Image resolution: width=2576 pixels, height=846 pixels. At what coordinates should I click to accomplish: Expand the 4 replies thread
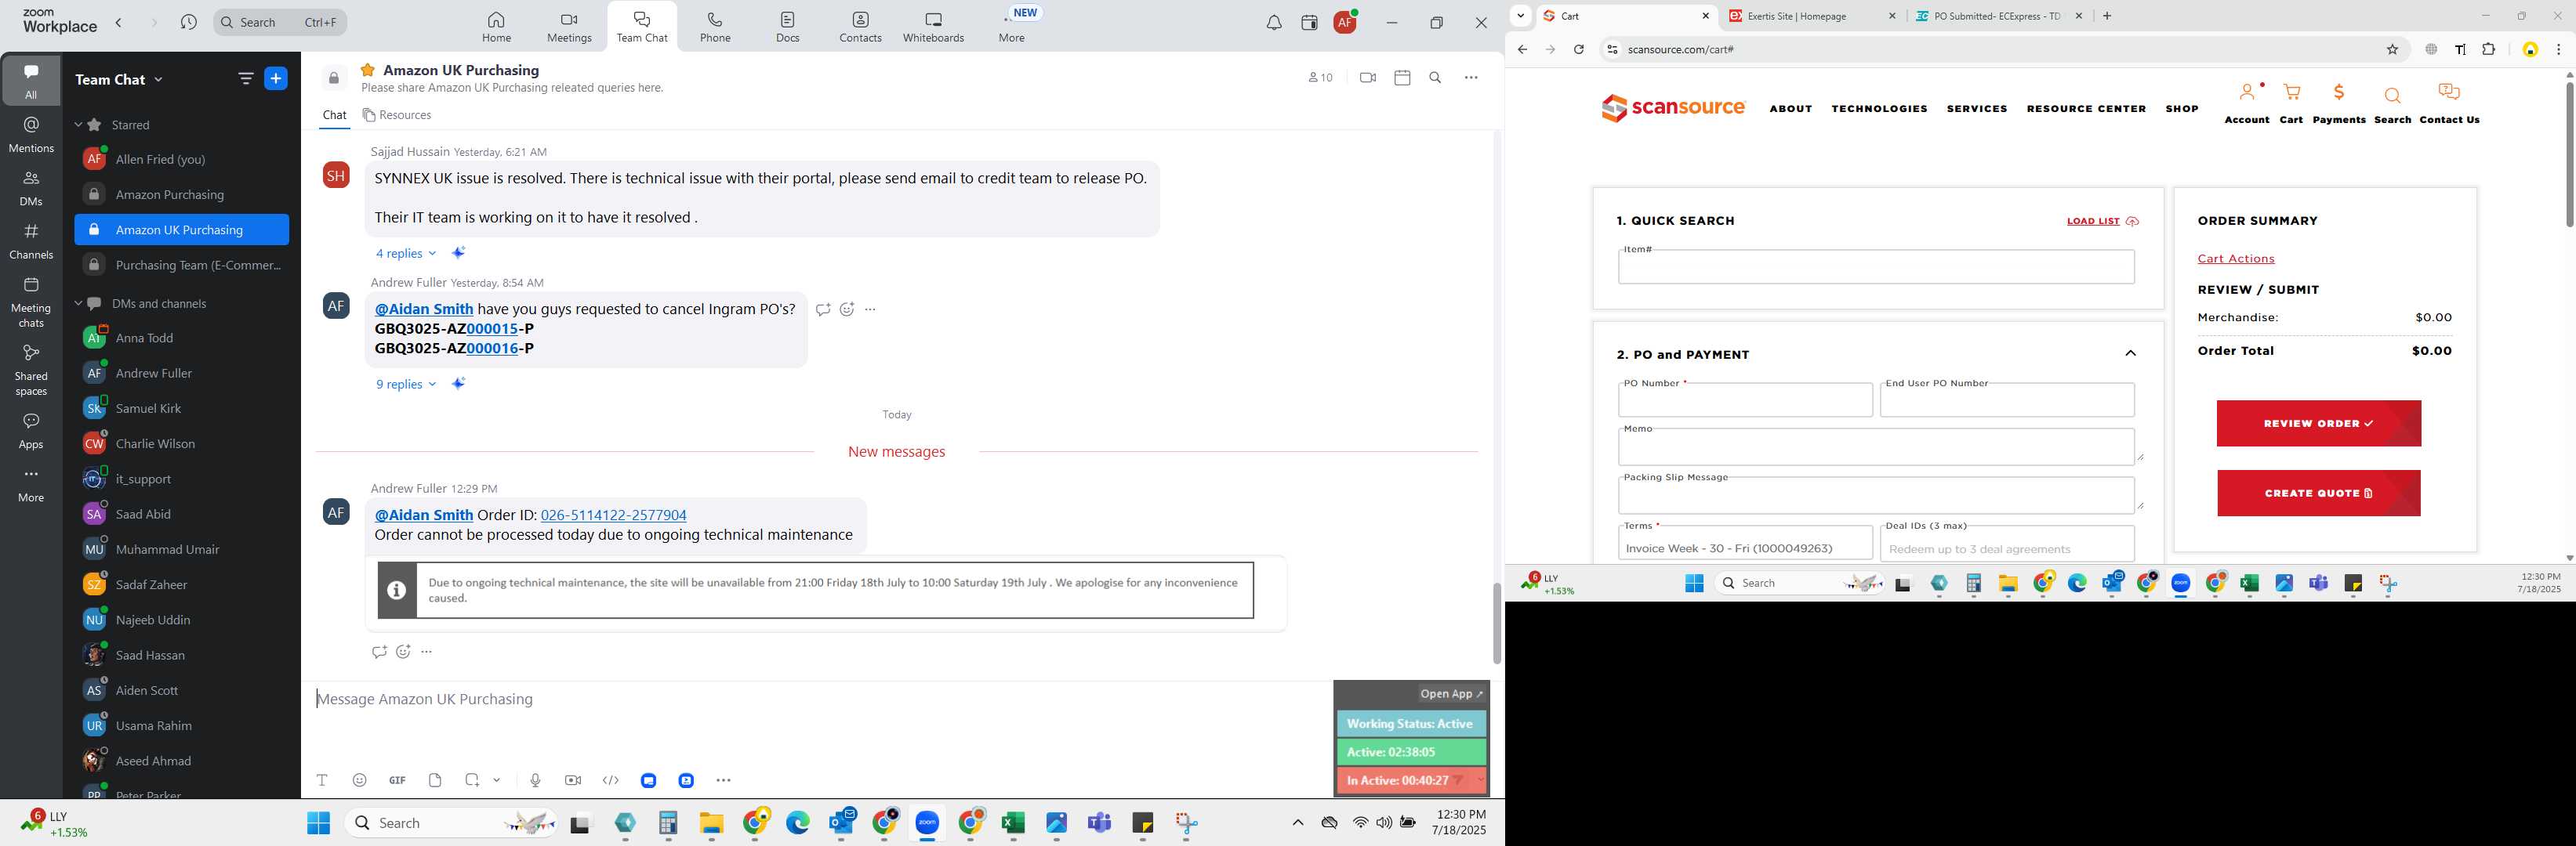[x=406, y=253]
